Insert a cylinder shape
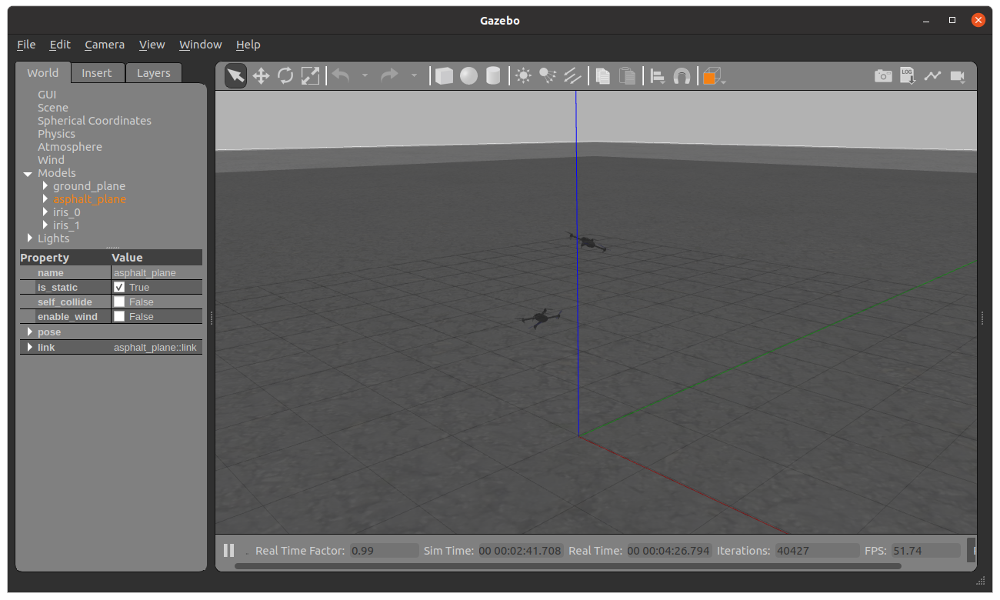Viewport: 1000px width, 600px height. click(x=493, y=75)
